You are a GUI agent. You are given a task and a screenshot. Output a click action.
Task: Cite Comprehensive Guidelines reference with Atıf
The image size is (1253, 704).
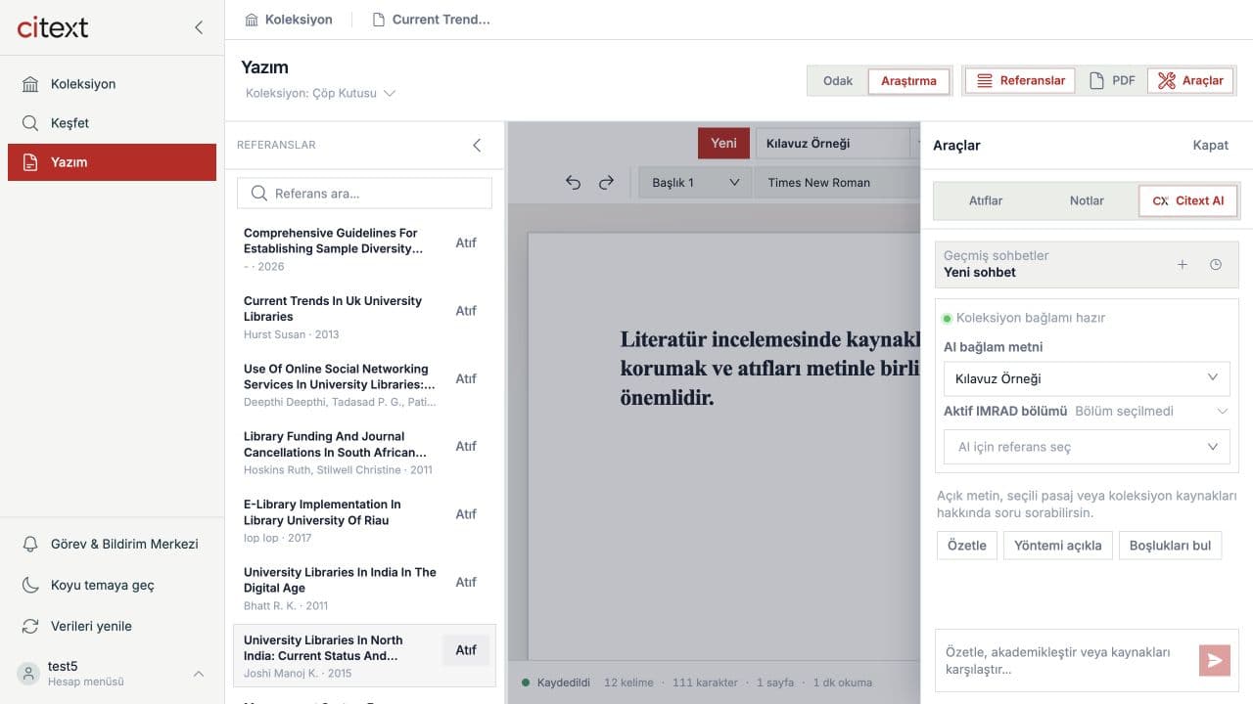[x=466, y=242]
